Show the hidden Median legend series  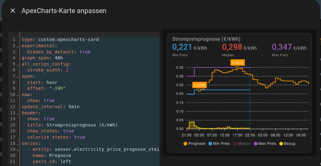[242, 144]
